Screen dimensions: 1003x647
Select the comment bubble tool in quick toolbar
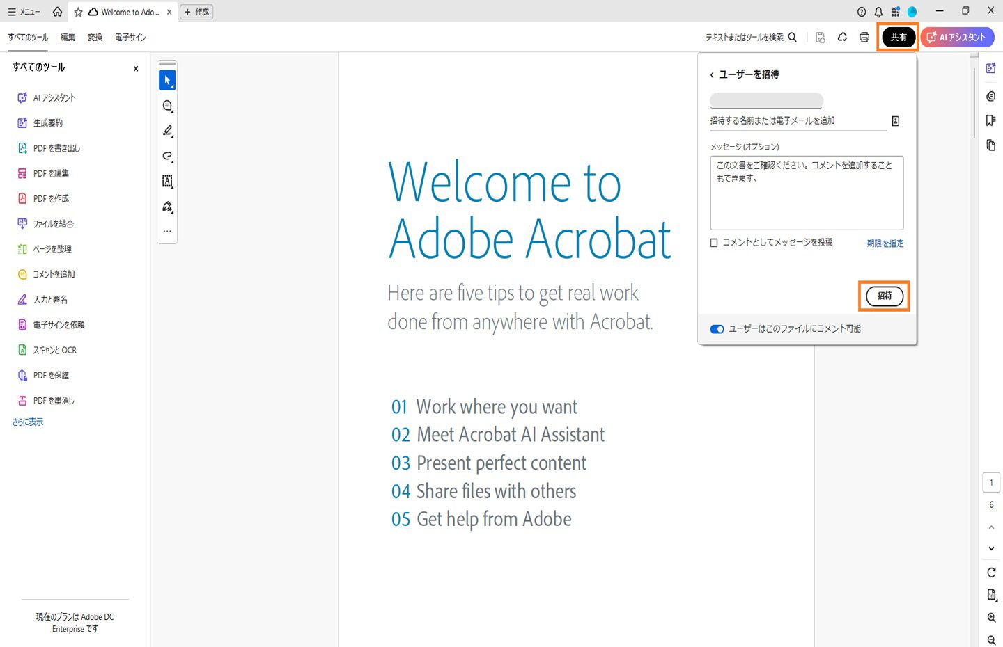[167, 106]
